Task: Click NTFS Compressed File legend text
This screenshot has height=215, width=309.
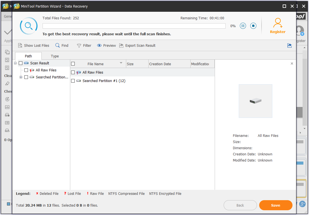Action: [x=126, y=193]
